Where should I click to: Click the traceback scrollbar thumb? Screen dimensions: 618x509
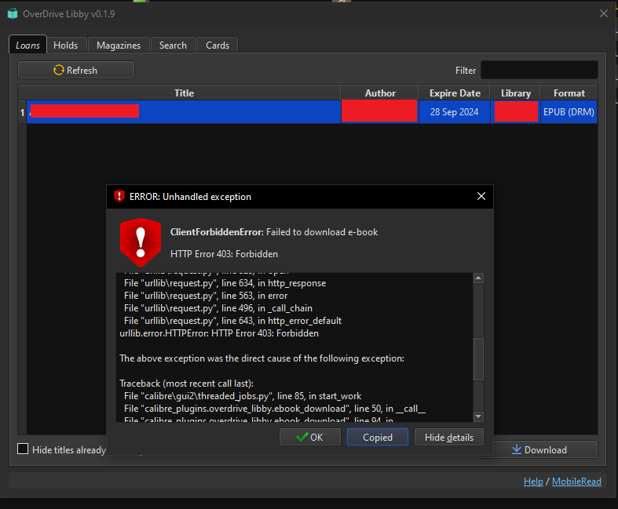478,359
